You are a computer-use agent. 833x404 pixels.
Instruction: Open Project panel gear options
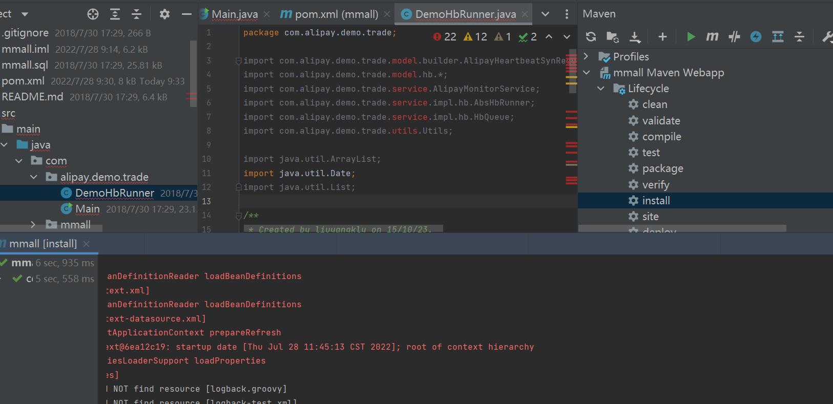(x=164, y=14)
